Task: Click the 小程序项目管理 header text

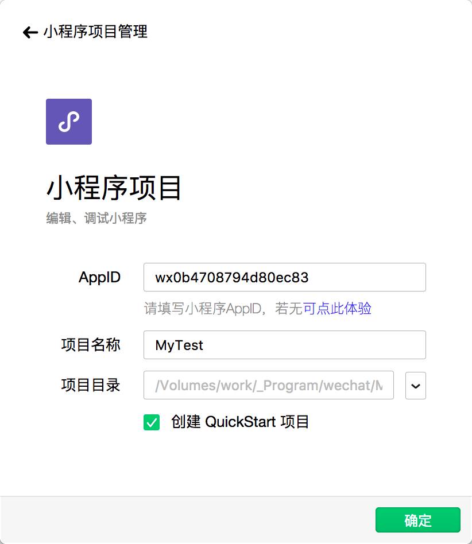Action: tap(95, 32)
